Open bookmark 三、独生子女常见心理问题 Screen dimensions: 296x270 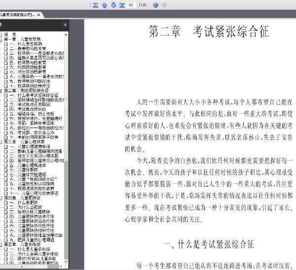click(34, 156)
